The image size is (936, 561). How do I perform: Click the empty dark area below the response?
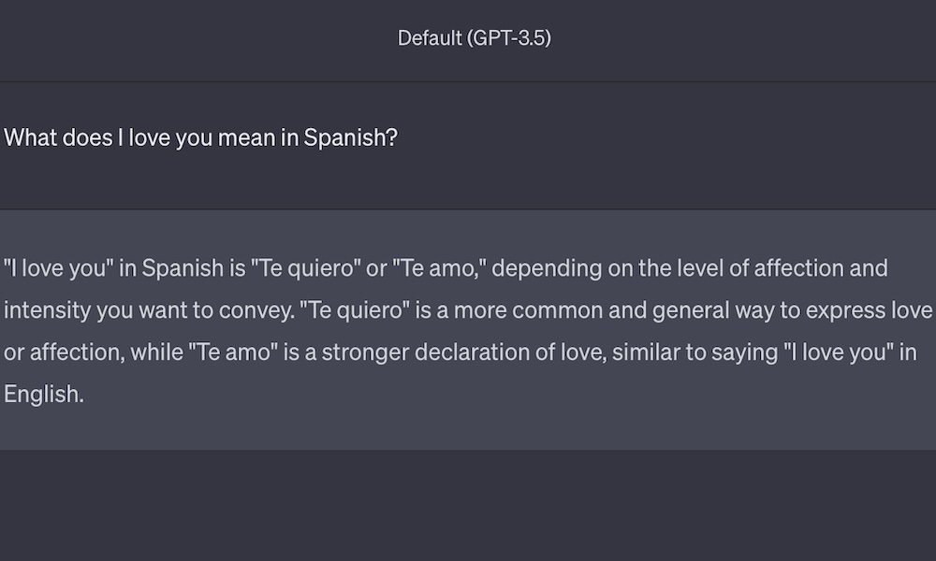click(468, 505)
